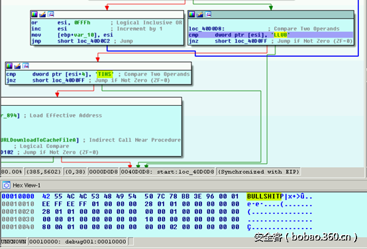Set node color for the loc_40D0D8 block
The height and width of the screenshot is (249, 367).
[191, 15]
